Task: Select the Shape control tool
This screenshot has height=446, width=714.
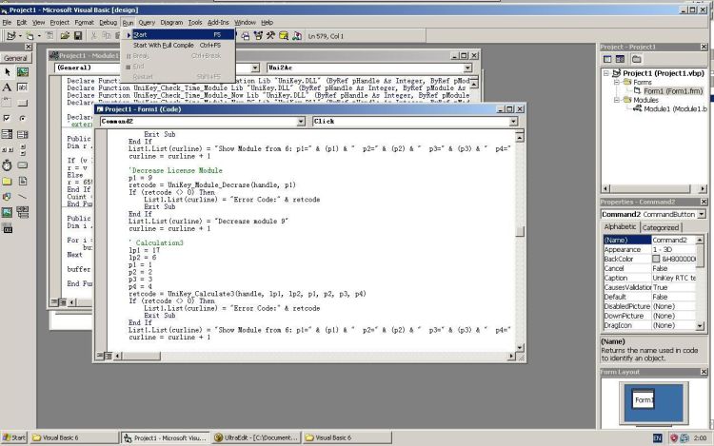Action: (7, 197)
